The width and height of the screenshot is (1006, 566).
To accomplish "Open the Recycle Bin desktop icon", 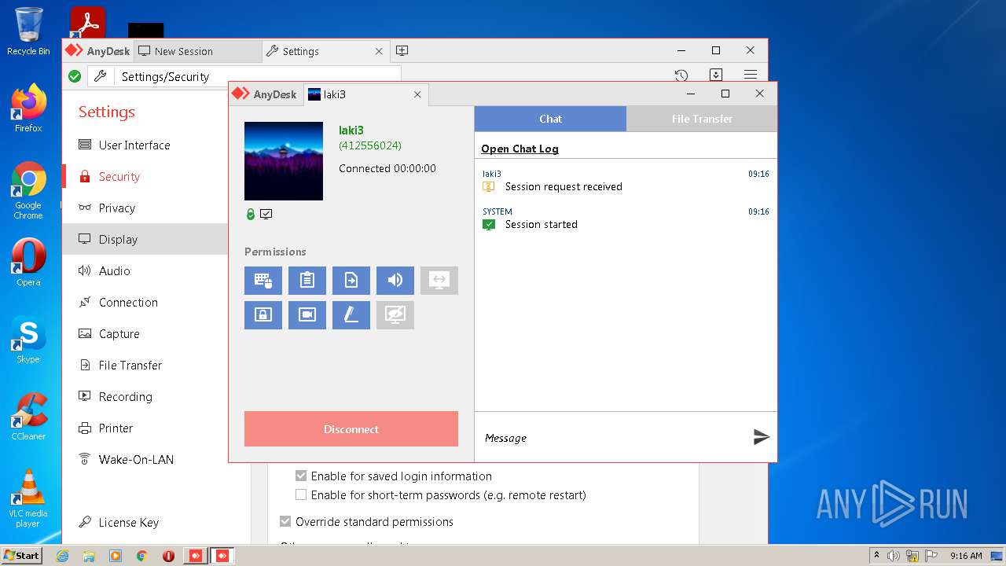I will tap(28, 31).
